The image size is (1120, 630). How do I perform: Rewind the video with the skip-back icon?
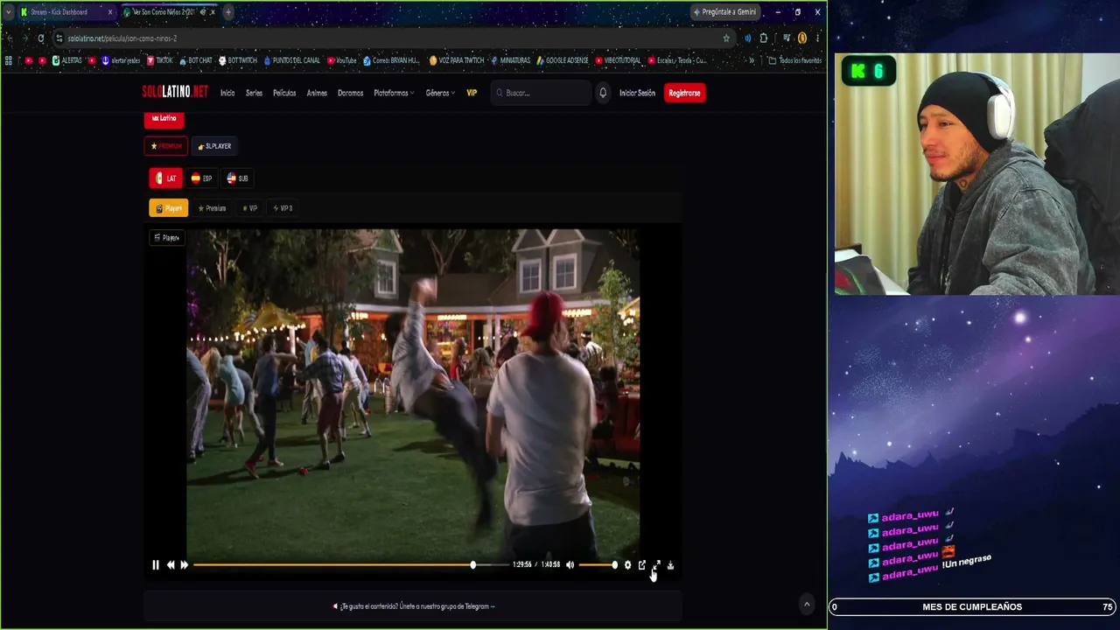pyautogui.click(x=171, y=565)
